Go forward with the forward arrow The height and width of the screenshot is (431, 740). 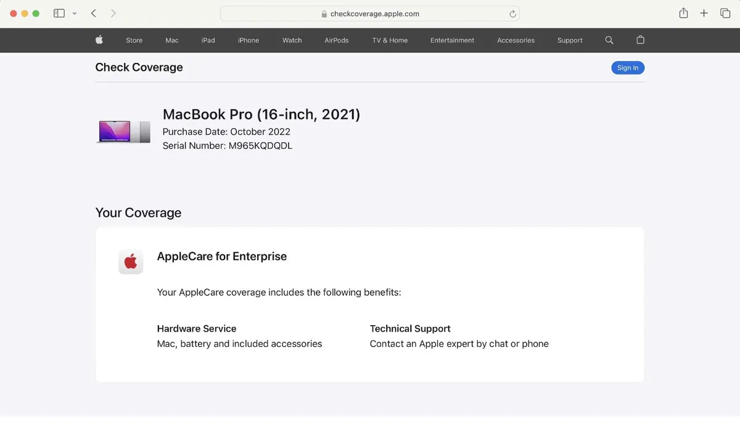113,13
